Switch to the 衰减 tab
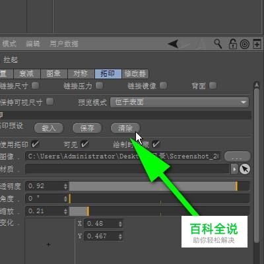The height and width of the screenshot is (264, 264). 27,74
